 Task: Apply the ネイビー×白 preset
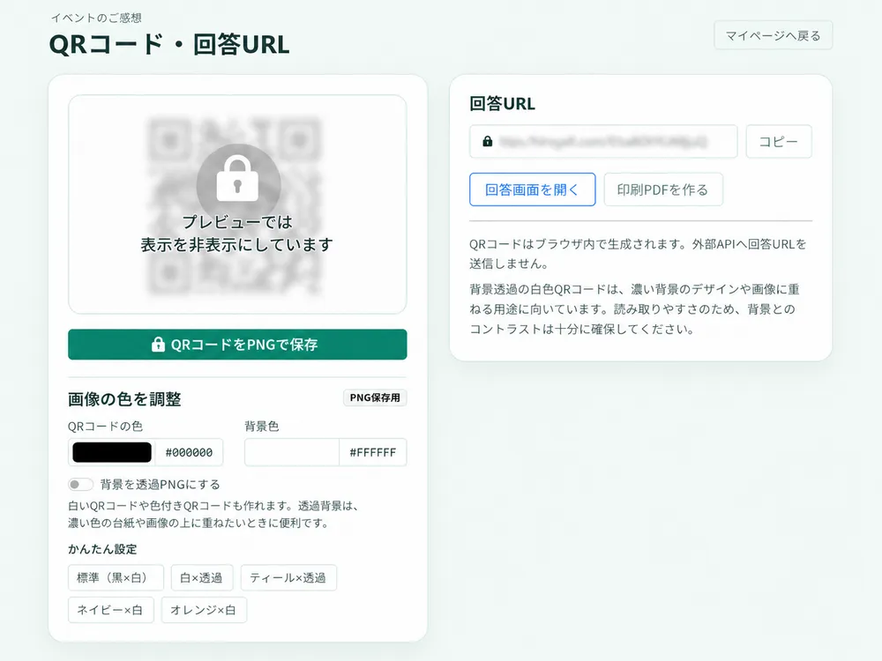tap(111, 610)
